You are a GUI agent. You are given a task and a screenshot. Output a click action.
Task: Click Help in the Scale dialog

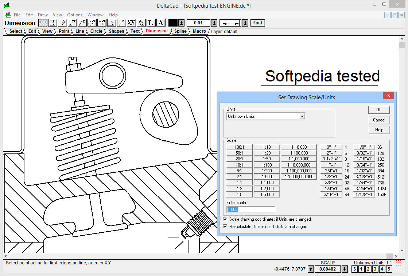coord(379,130)
